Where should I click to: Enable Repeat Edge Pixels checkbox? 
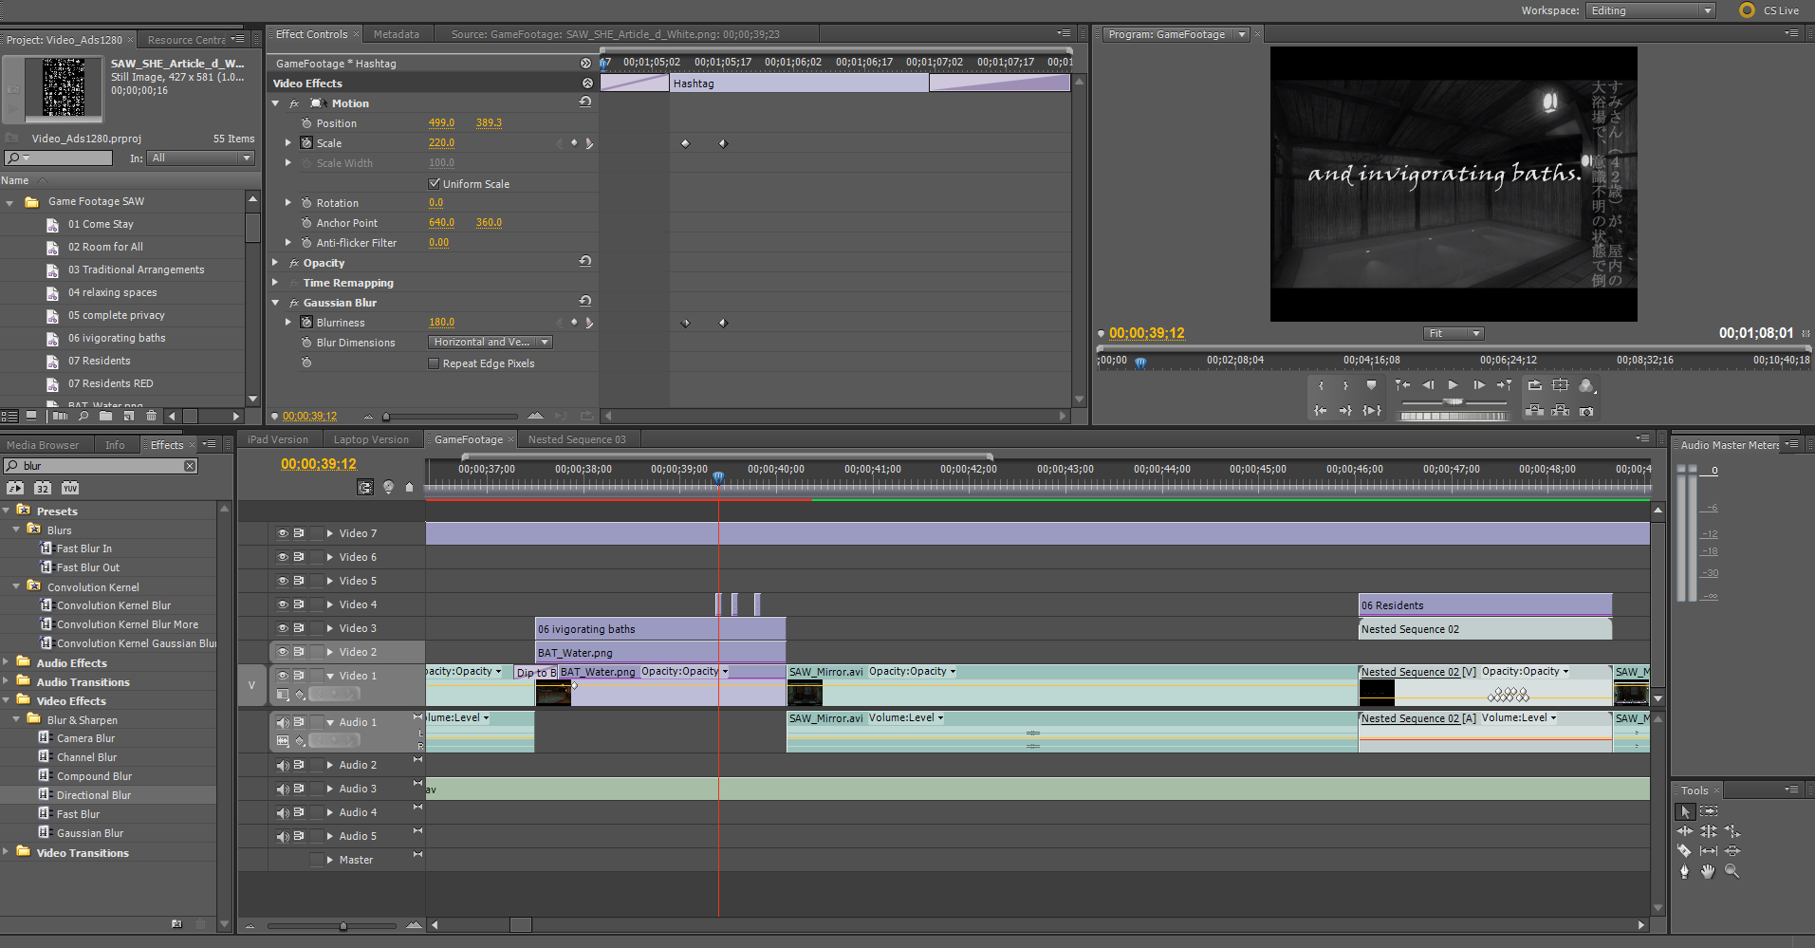(x=434, y=363)
